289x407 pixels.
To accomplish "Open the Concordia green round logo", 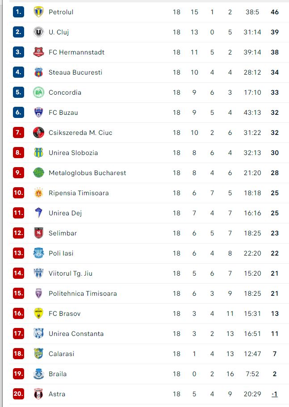I will 38,92.
